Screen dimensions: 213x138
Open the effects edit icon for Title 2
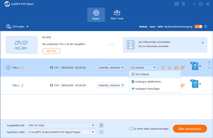point(163,67)
